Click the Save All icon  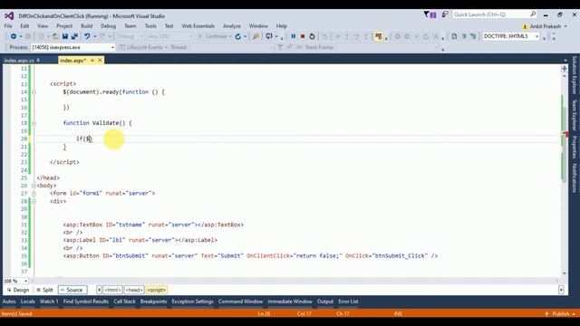click(74, 36)
